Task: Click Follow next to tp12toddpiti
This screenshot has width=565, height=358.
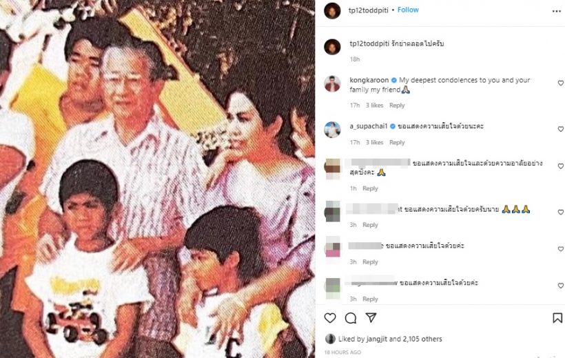Action: [408, 10]
